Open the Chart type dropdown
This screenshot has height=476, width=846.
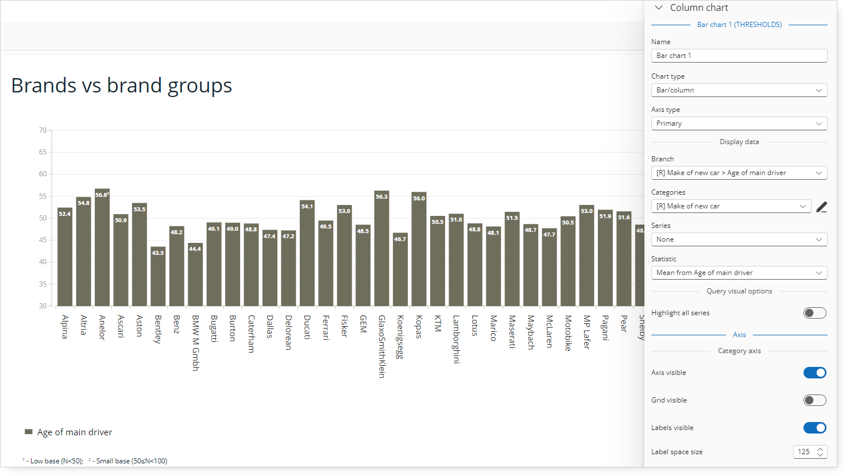pyautogui.click(x=739, y=90)
